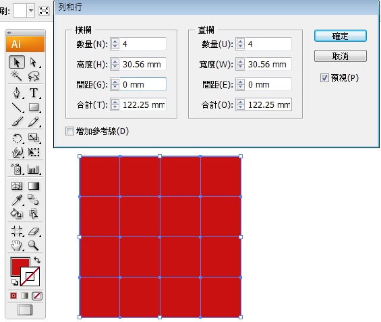Click 高度(H) stepper arrows
The width and height of the screenshot is (381, 322).
[x=115, y=64]
